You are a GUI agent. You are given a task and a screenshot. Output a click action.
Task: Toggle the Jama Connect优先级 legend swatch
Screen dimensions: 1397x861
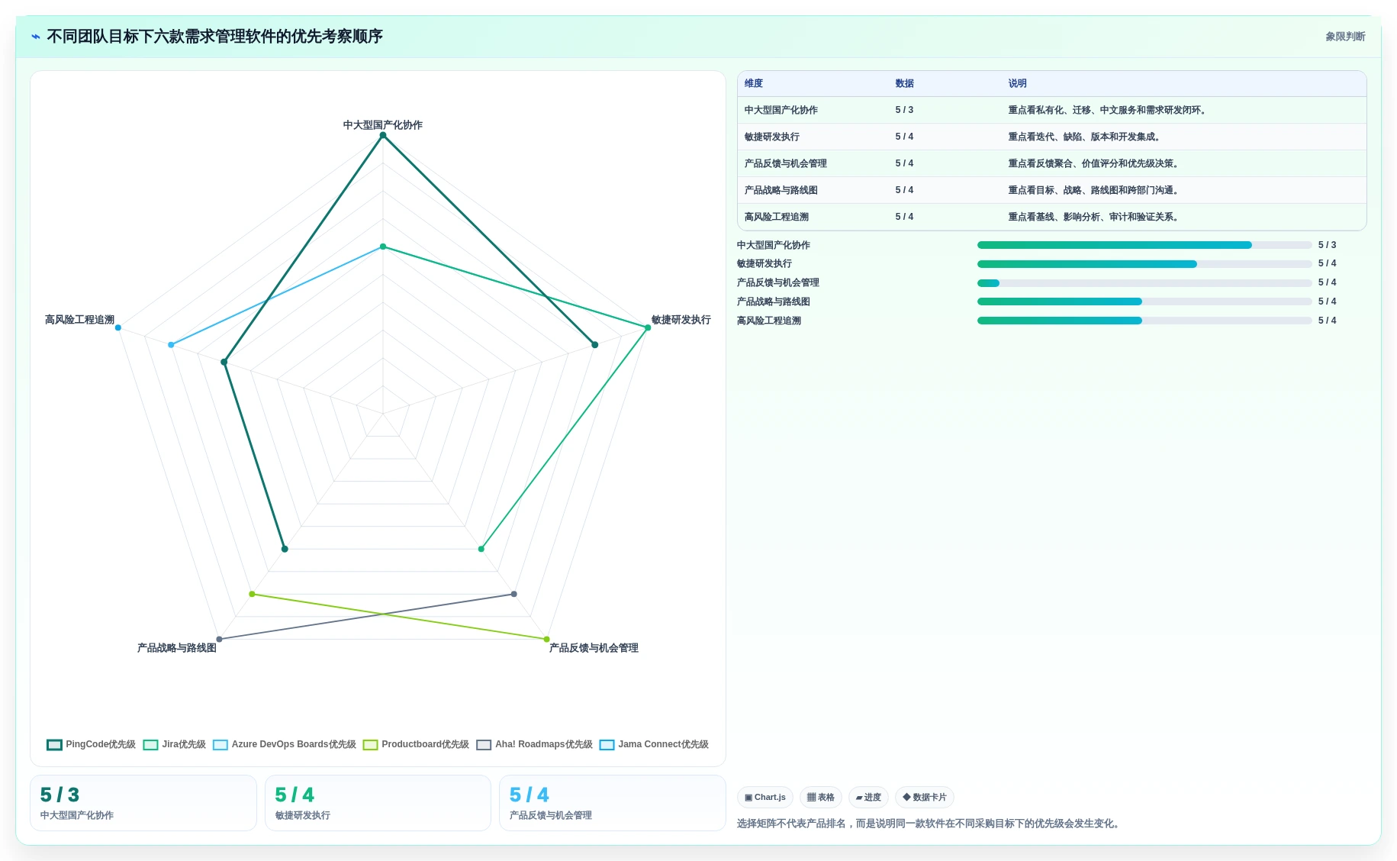pos(607,745)
